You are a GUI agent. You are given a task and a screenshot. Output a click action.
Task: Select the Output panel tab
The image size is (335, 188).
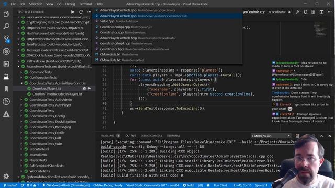pos(130,136)
